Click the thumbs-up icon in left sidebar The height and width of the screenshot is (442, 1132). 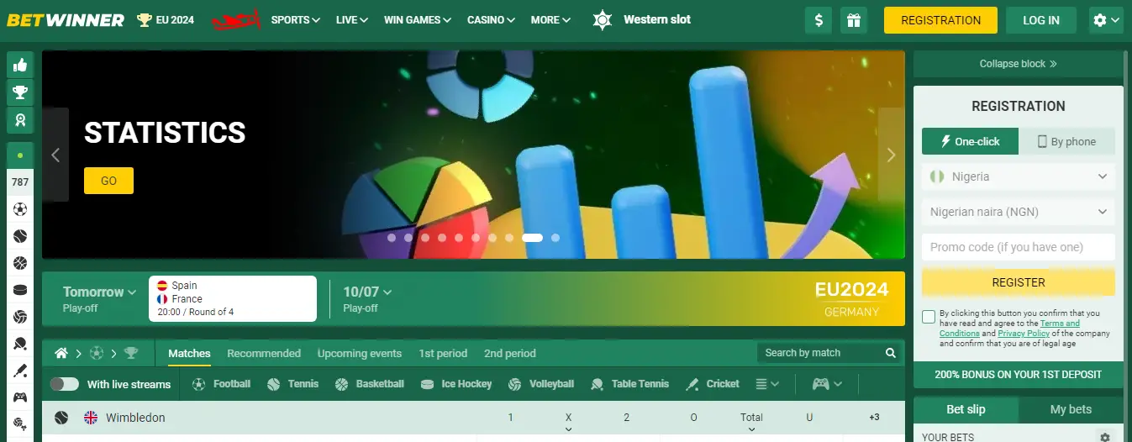[20, 65]
